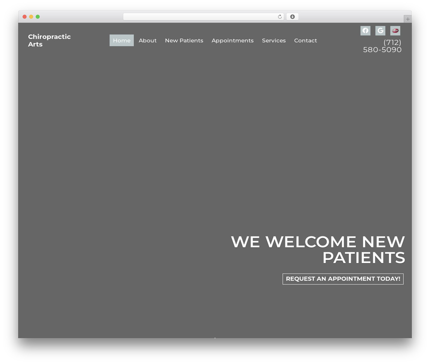Close the window with red button
This screenshot has height=364, width=430.
pyautogui.click(x=25, y=17)
